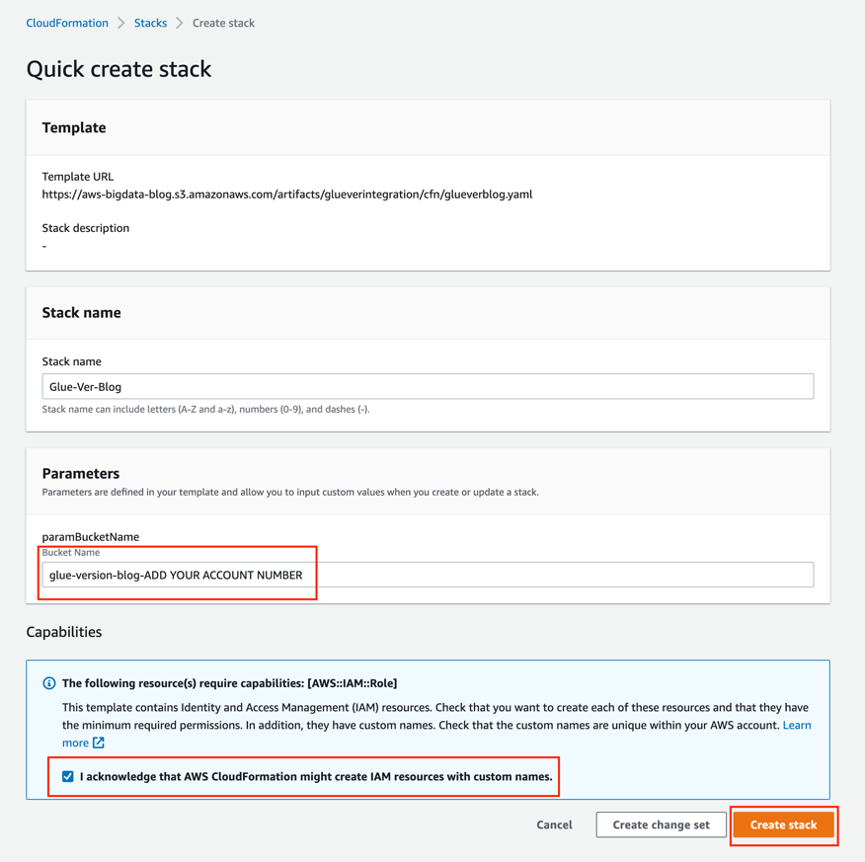Click the info icon in Capabilities box
This screenshot has height=862, width=865.
point(49,683)
